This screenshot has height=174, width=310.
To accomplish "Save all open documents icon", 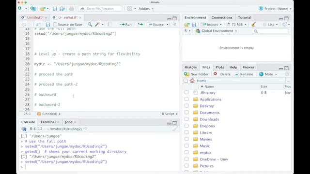I will (x=62, y=9).
